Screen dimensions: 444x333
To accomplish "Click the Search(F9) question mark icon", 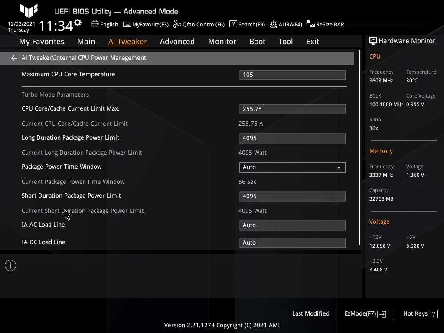I will pyautogui.click(x=233, y=24).
